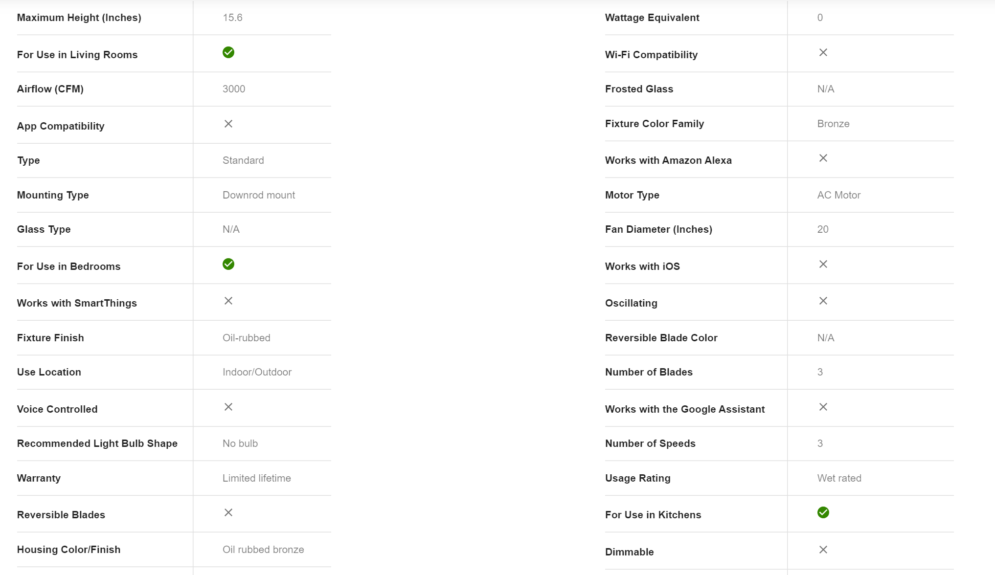Image resolution: width=995 pixels, height=575 pixels.
Task: Click the Reversible Blades X icon
Action: click(x=228, y=512)
